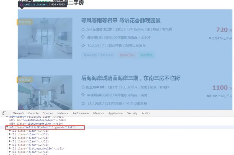Click the 万科金城蓝海二期 community link
The width and height of the screenshot is (234, 155).
(x=99, y=29)
